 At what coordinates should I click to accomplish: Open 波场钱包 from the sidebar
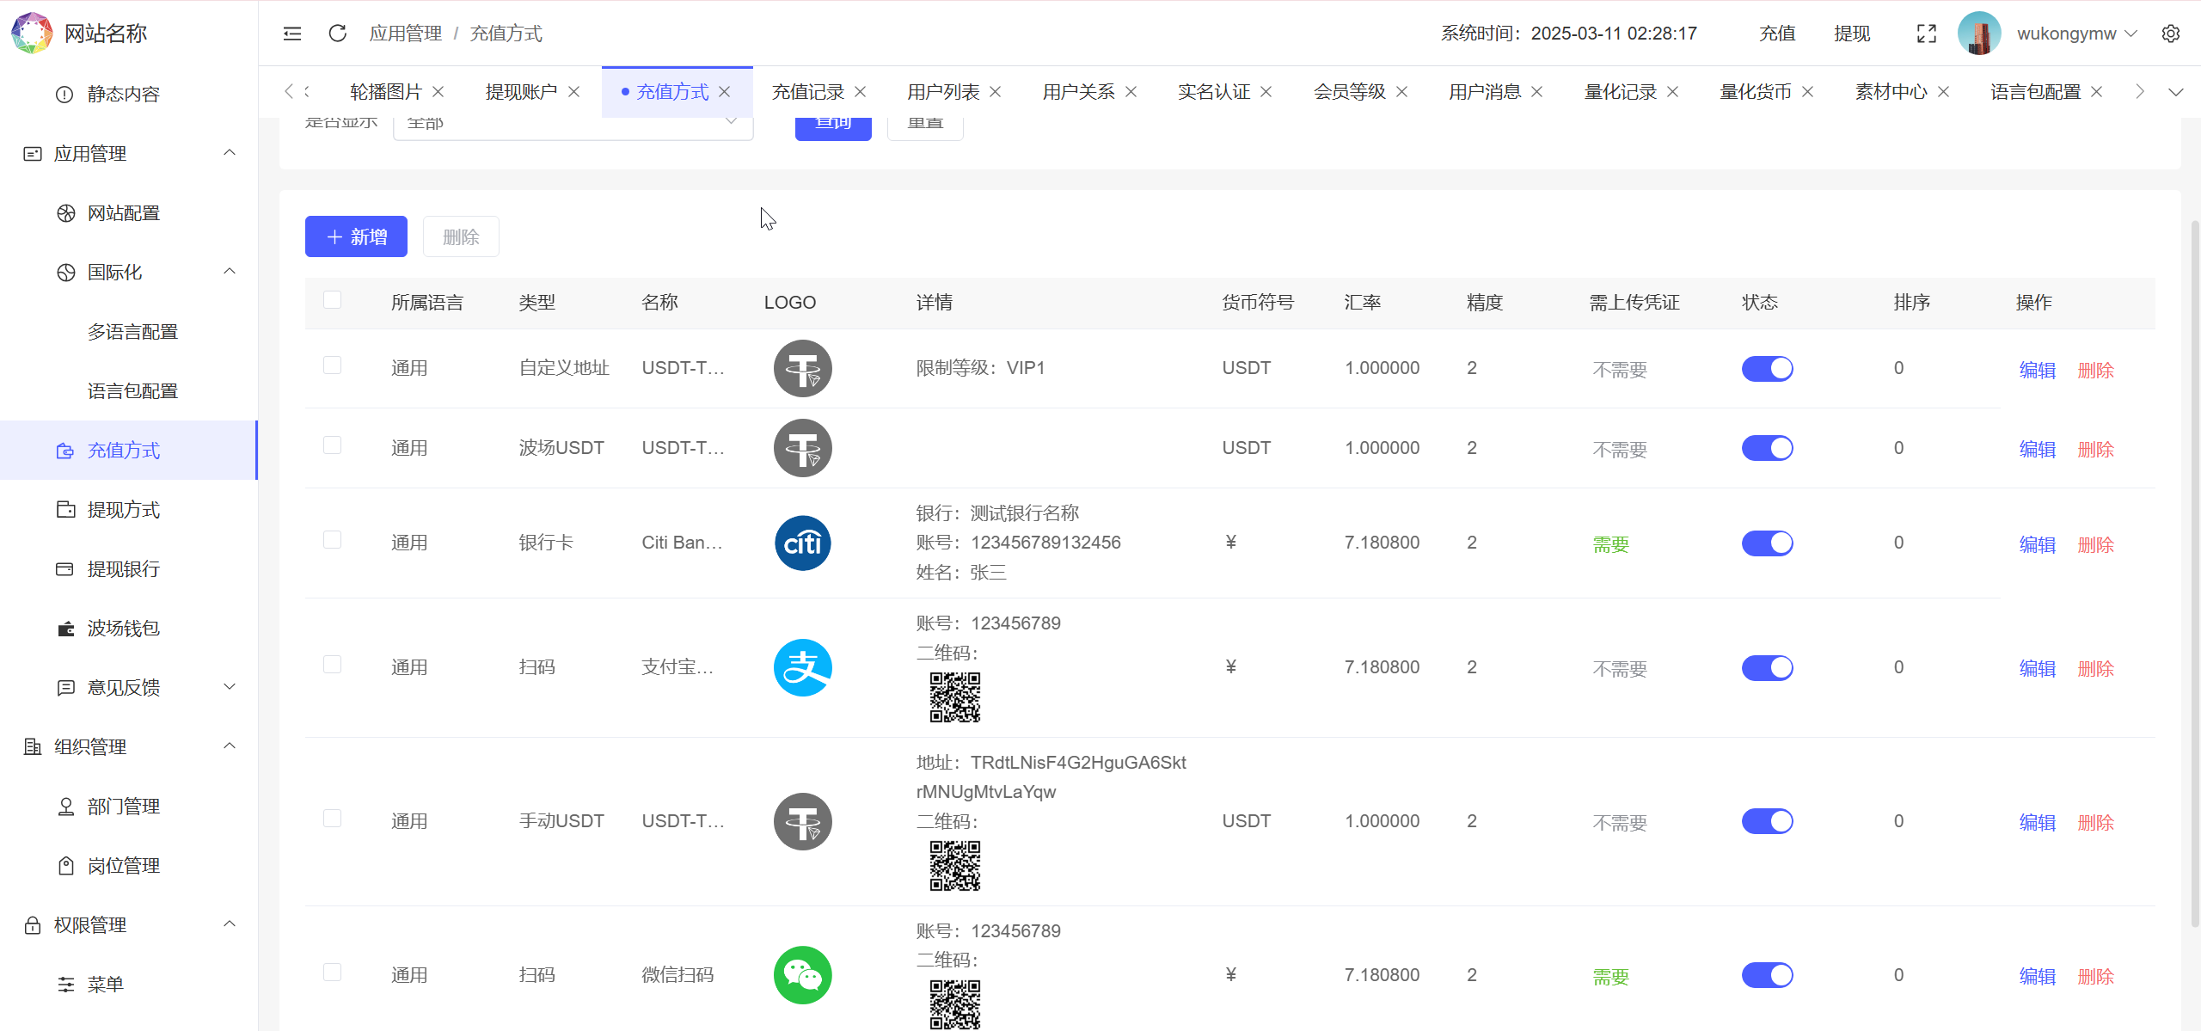click(x=123, y=628)
